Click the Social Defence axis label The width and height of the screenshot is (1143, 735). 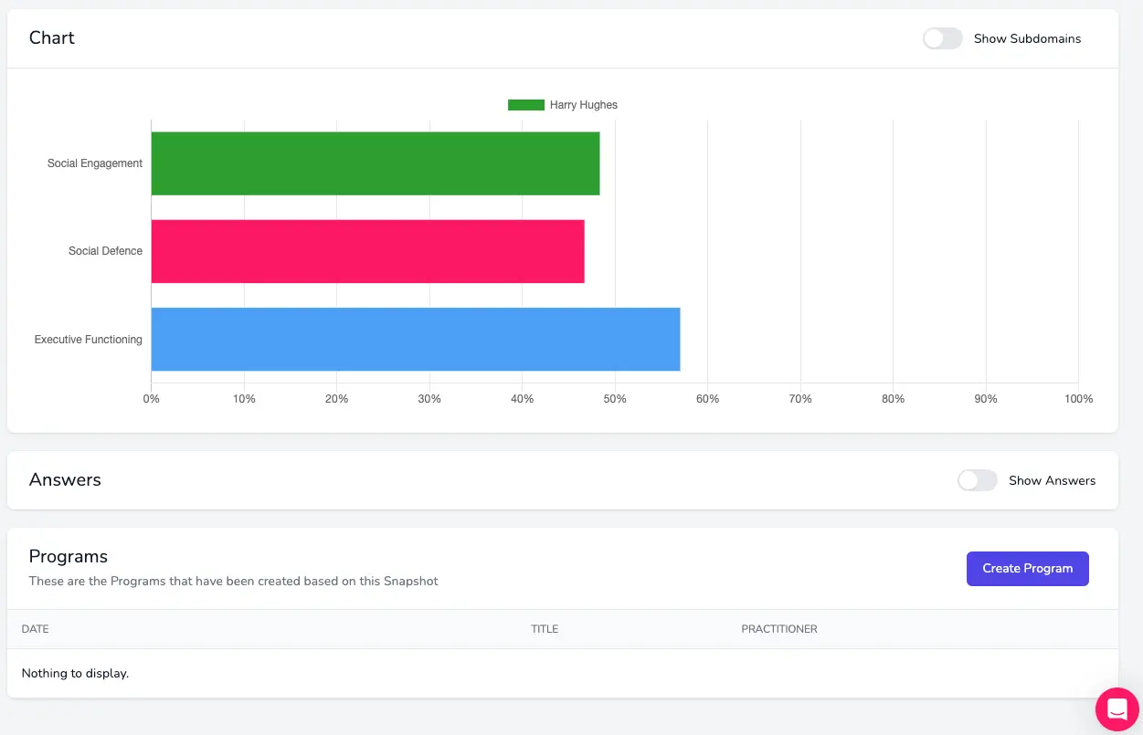(105, 251)
